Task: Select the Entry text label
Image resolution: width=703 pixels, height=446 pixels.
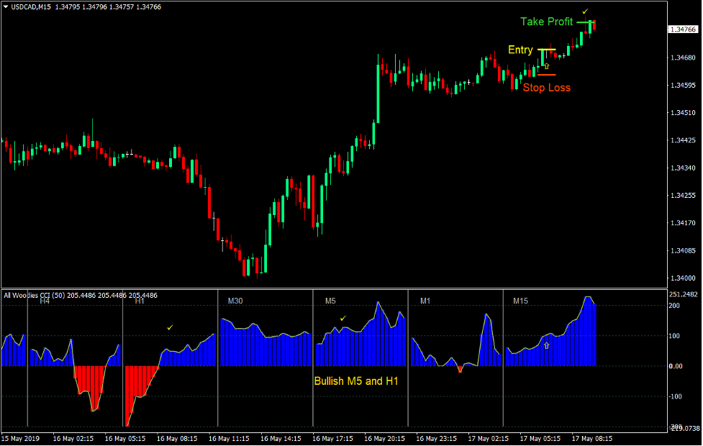Action: coord(520,50)
